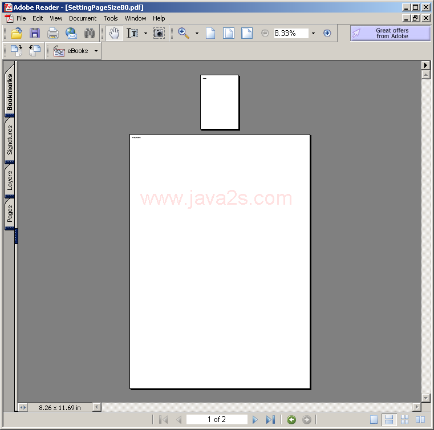Switch to Single Page layout
Screen dimensions: 434x430
(374, 420)
